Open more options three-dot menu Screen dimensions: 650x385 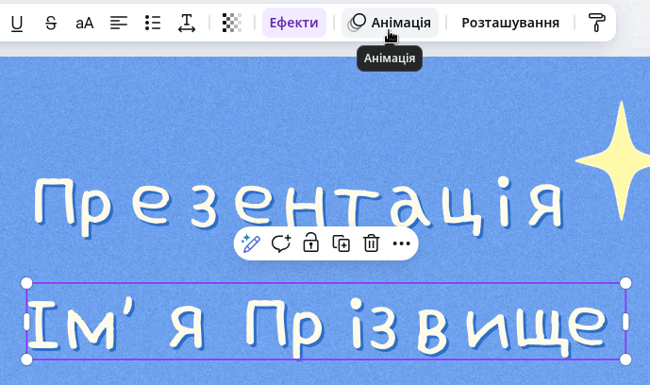[401, 243]
